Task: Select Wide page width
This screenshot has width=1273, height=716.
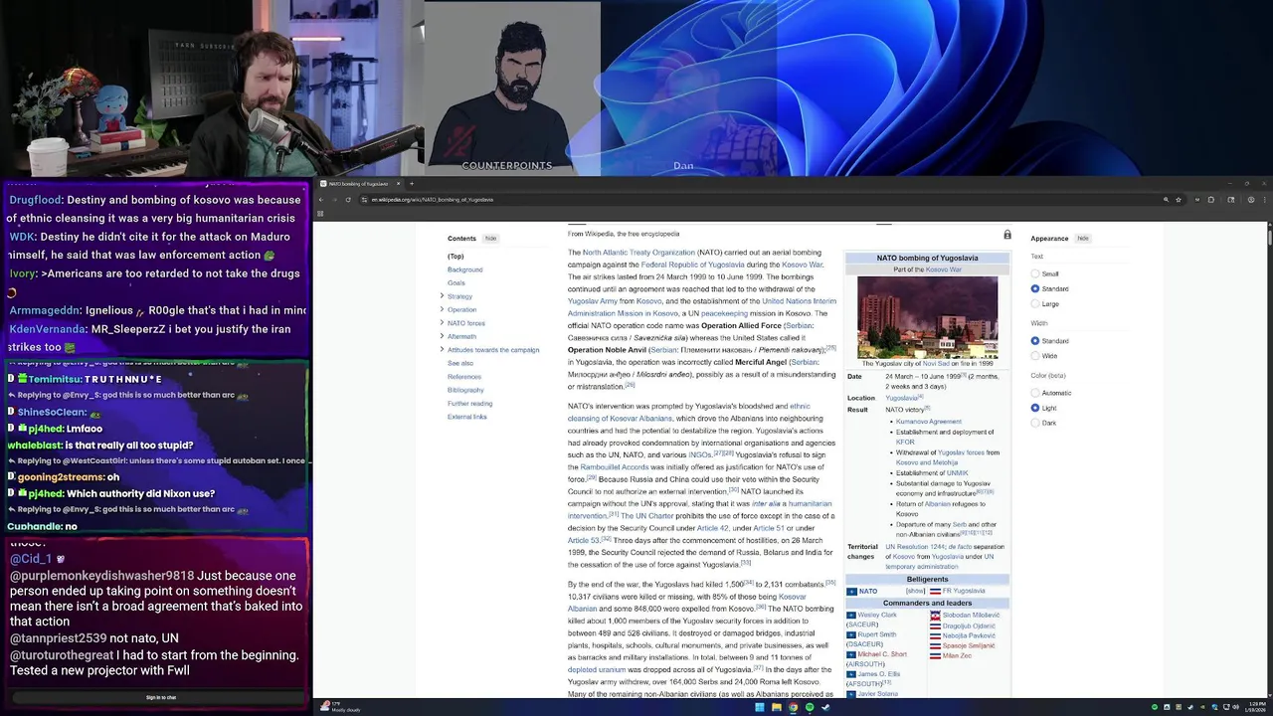Action: pos(1035,356)
